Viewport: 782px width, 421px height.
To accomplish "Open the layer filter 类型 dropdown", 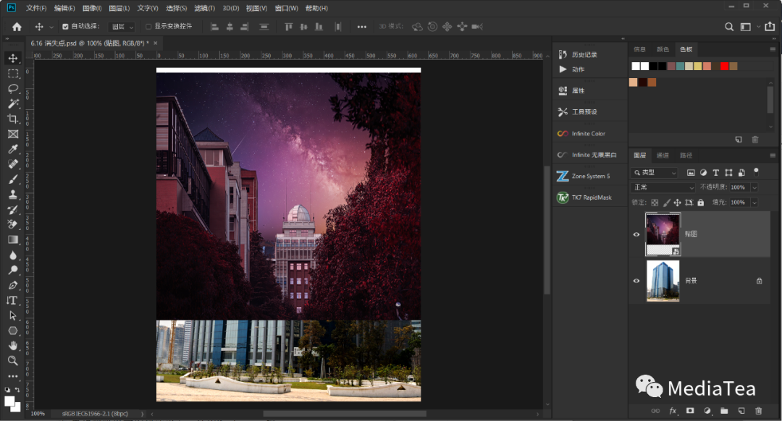I will (x=655, y=172).
